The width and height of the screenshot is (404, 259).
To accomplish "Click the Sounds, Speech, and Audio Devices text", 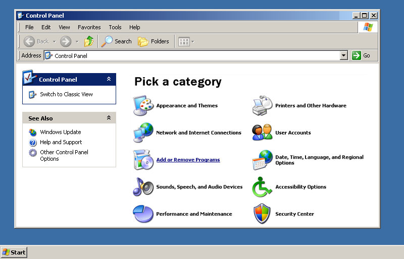I will point(199,187).
